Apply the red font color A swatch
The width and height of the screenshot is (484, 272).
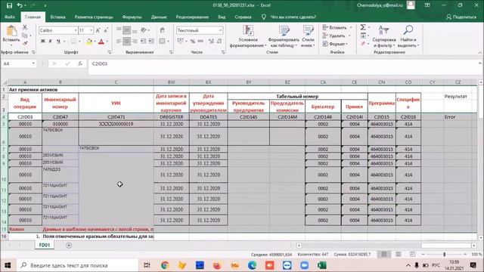[x=101, y=41]
